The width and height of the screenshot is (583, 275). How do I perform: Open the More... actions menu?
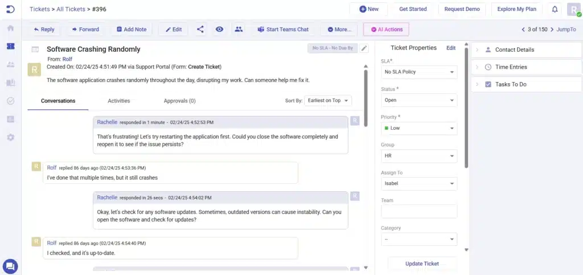pyautogui.click(x=339, y=30)
